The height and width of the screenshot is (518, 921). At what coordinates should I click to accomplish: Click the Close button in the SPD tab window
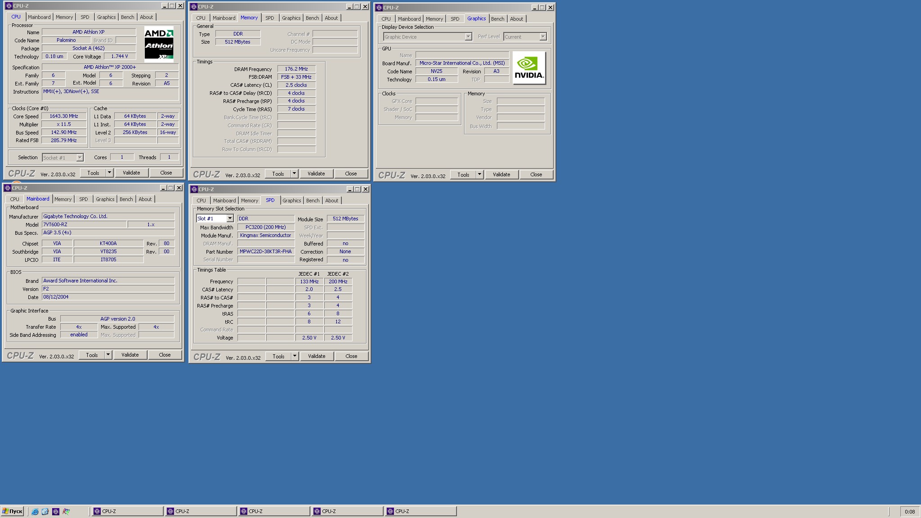[352, 356]
